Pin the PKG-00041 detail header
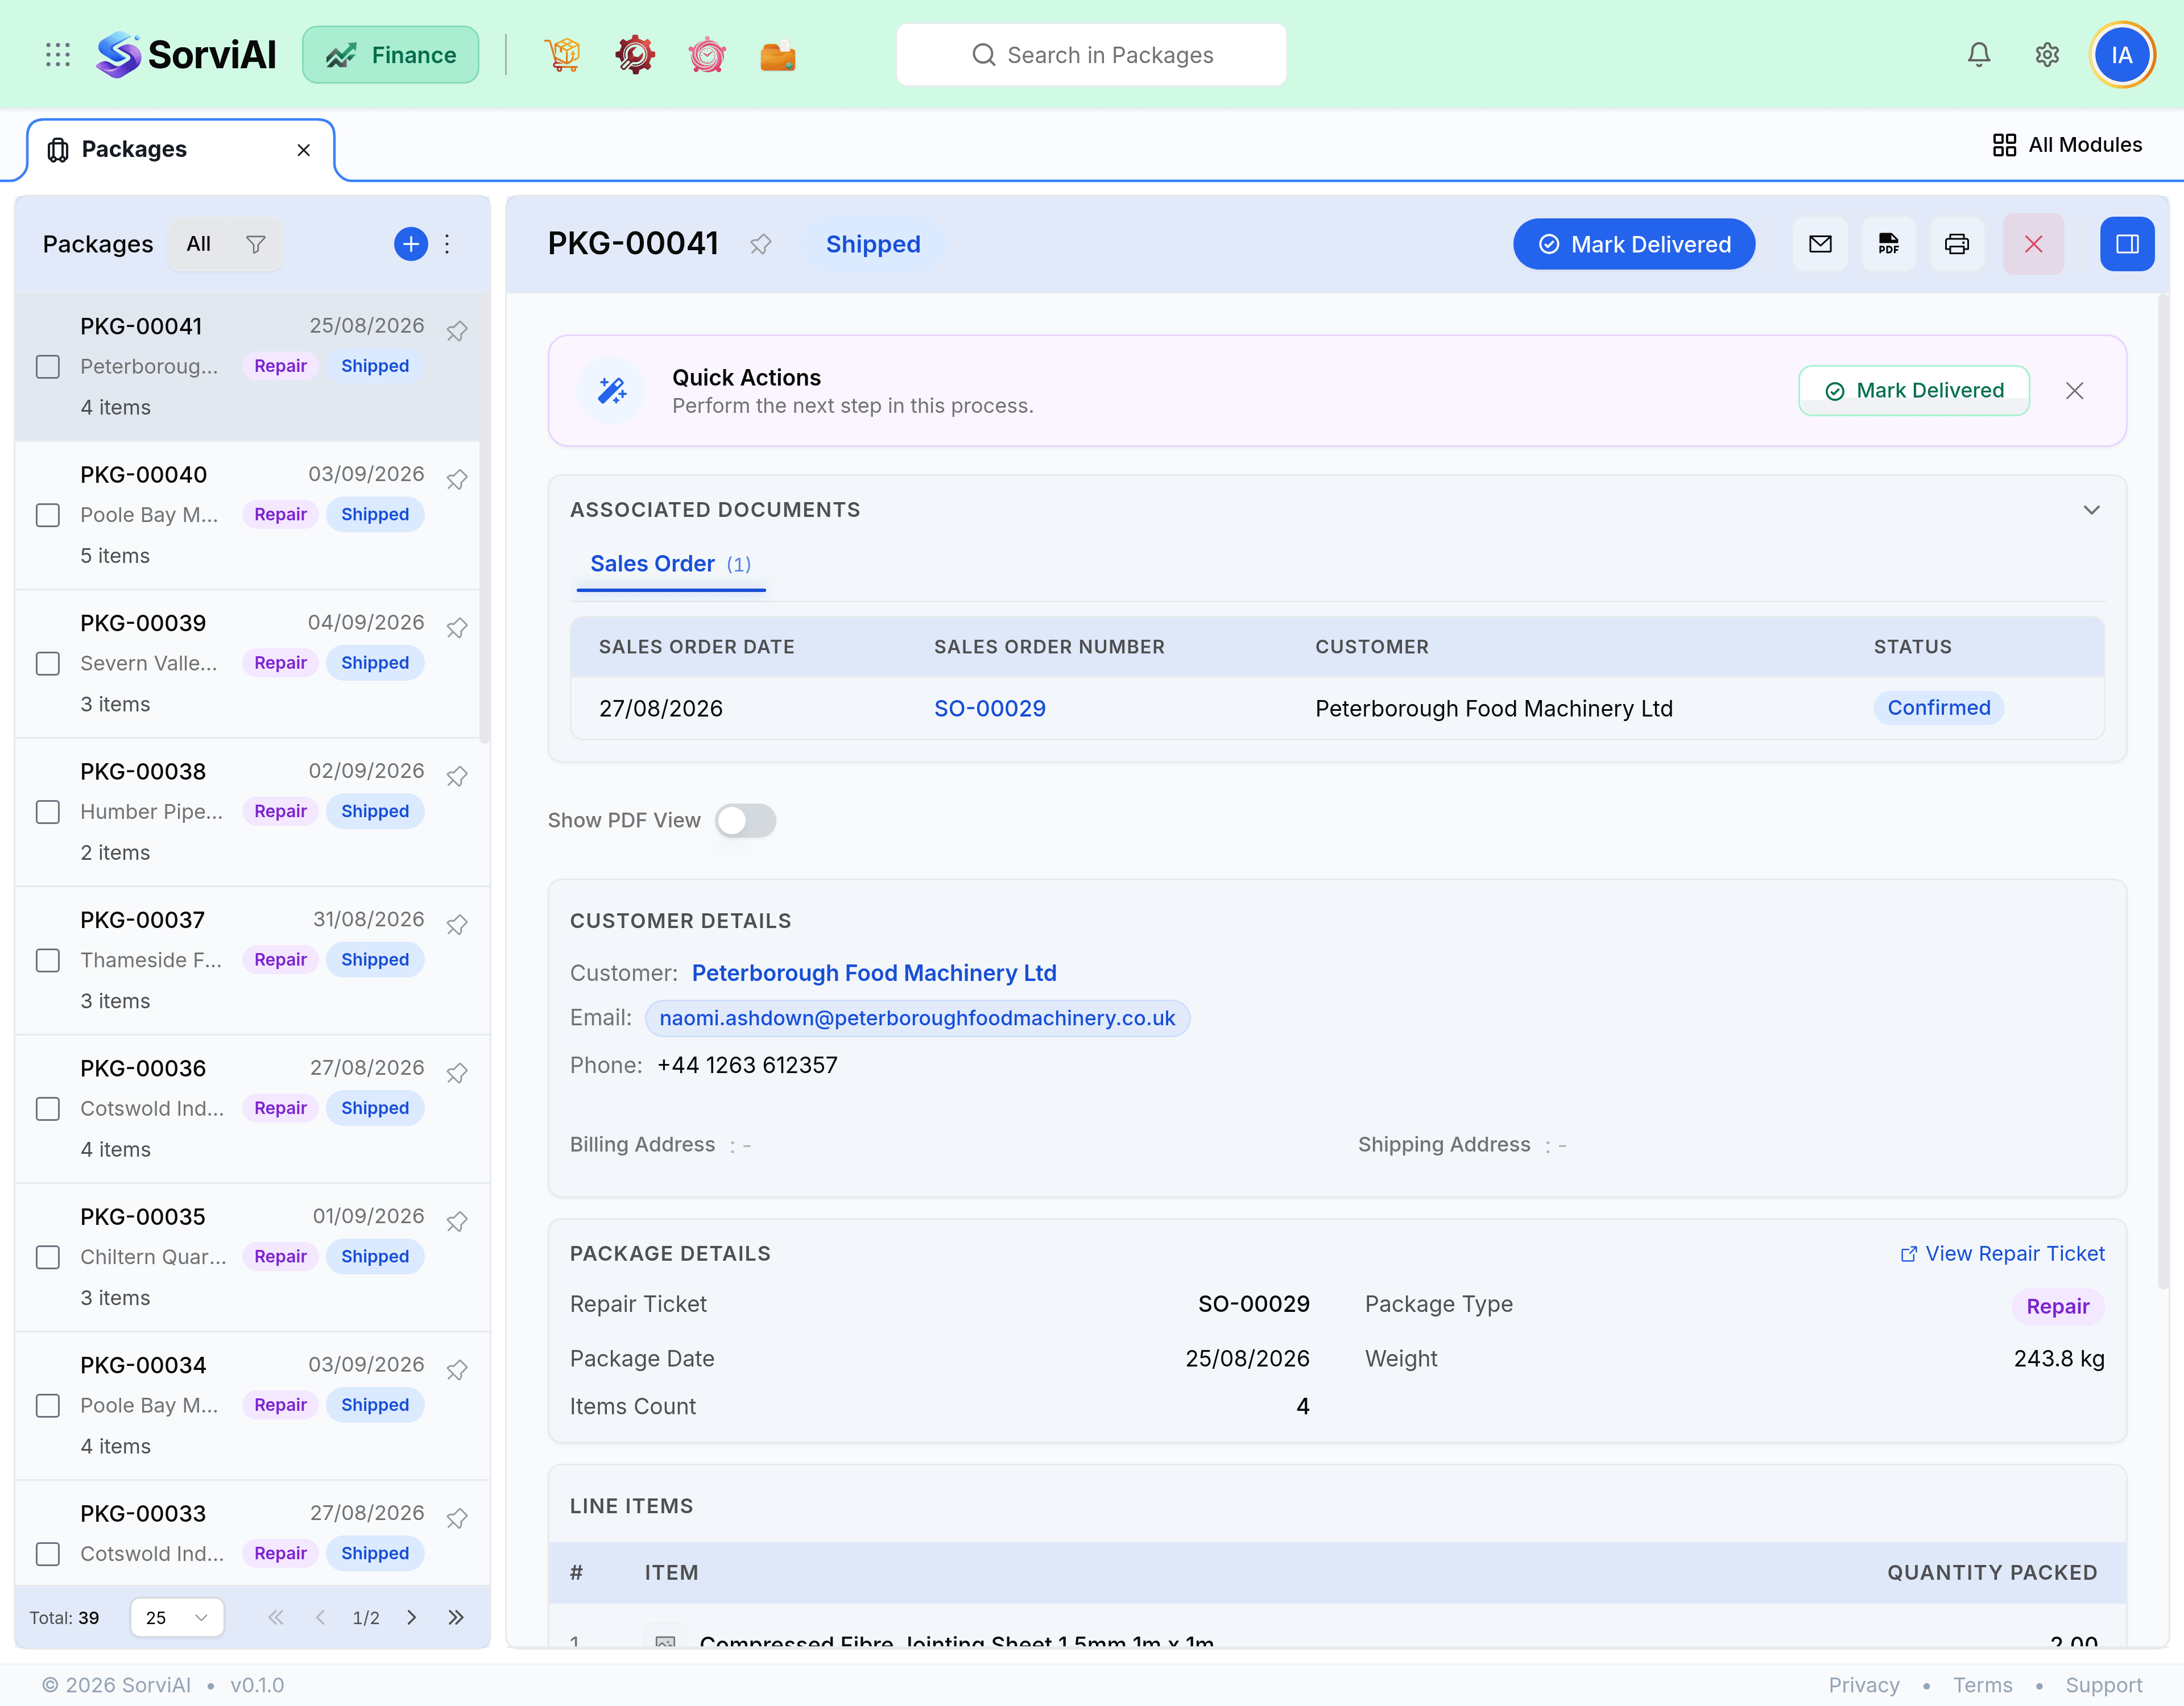Viewport: 2184px width, 1706px height. 761,244
